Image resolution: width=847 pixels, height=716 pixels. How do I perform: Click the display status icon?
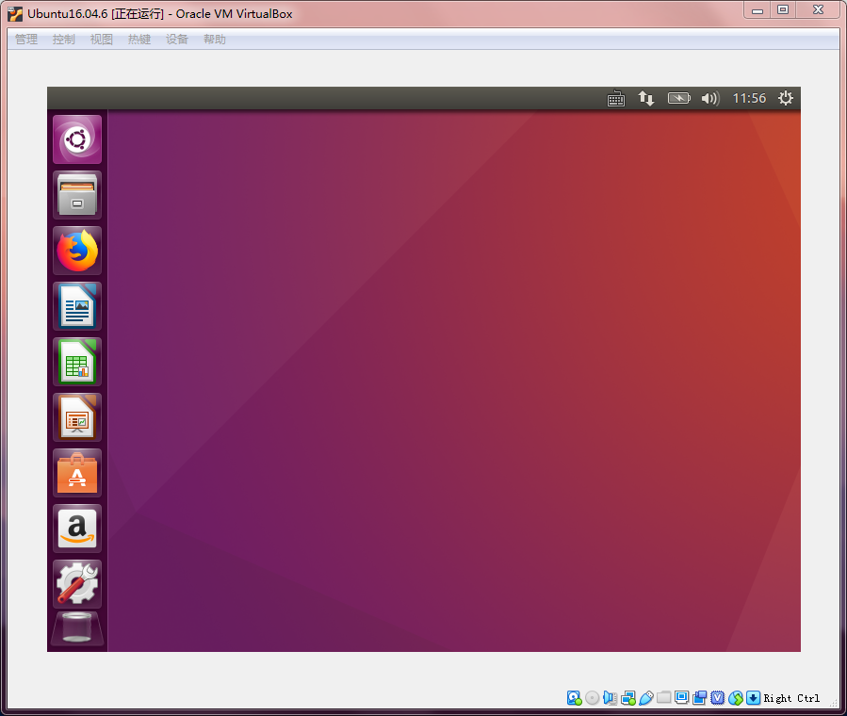tap(682, 698)
